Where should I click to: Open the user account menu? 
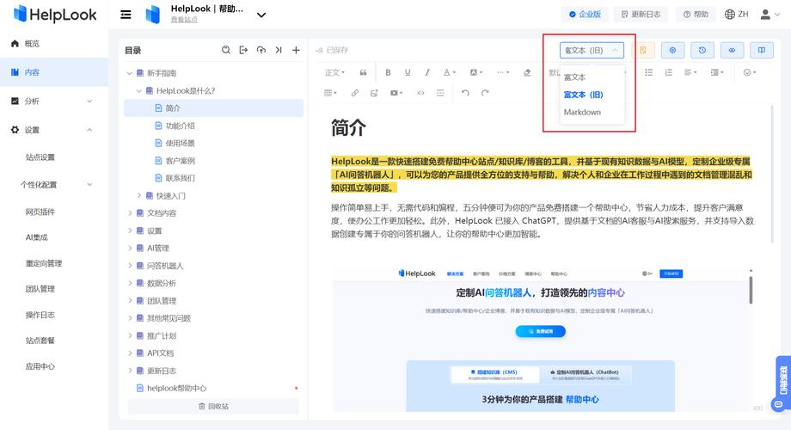[770, 15]
